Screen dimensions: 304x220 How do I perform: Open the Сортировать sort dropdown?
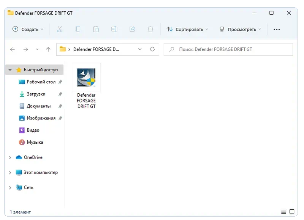(x=187, y=30)
